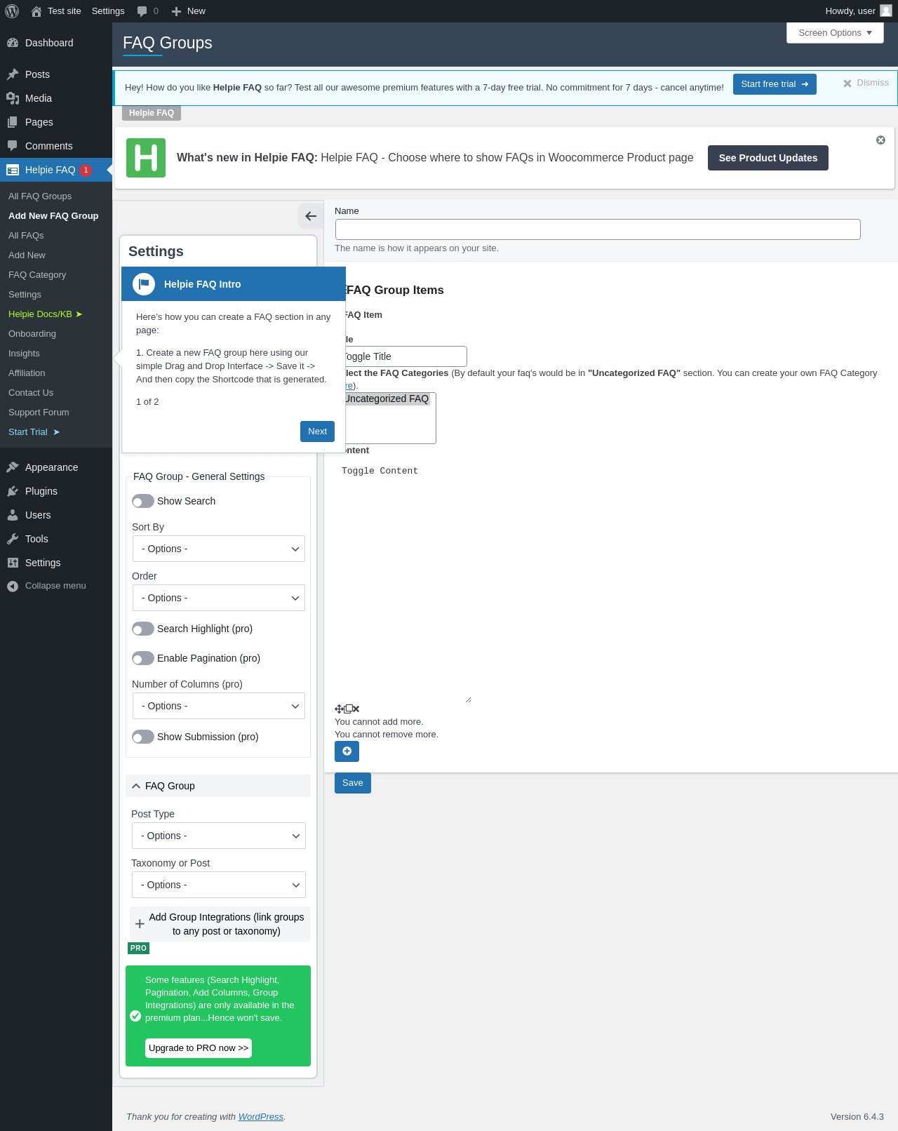This screenshot has width=898, height=1131.
Task: Click the Helpie FAQ menu icon in sidebar
Action: pyautogui.click(x=13, y=170)
